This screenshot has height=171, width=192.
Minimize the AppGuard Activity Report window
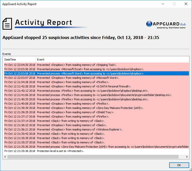point(163,4)
